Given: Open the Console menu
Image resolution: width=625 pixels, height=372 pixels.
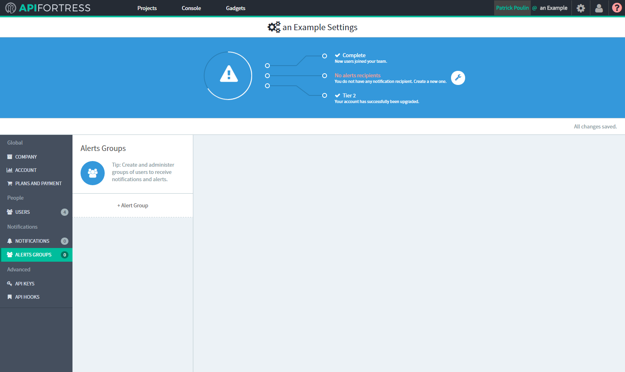Looking at the screenshot, I should click(191, 8).
